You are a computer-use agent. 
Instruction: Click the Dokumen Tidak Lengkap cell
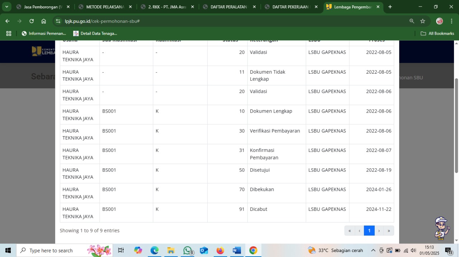pos(277,75)
